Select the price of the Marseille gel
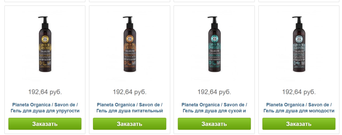342x135 pixels. pyautogui.click(x=214, y=92)
